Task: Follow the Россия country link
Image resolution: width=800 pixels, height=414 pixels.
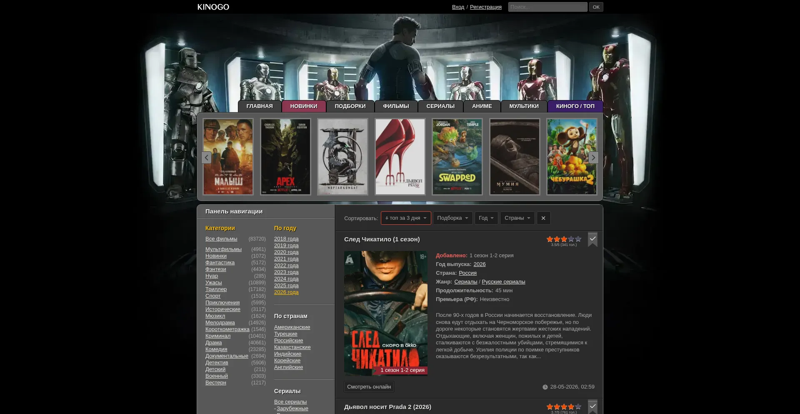Action: pyautogui.click(x=467, y=273)
